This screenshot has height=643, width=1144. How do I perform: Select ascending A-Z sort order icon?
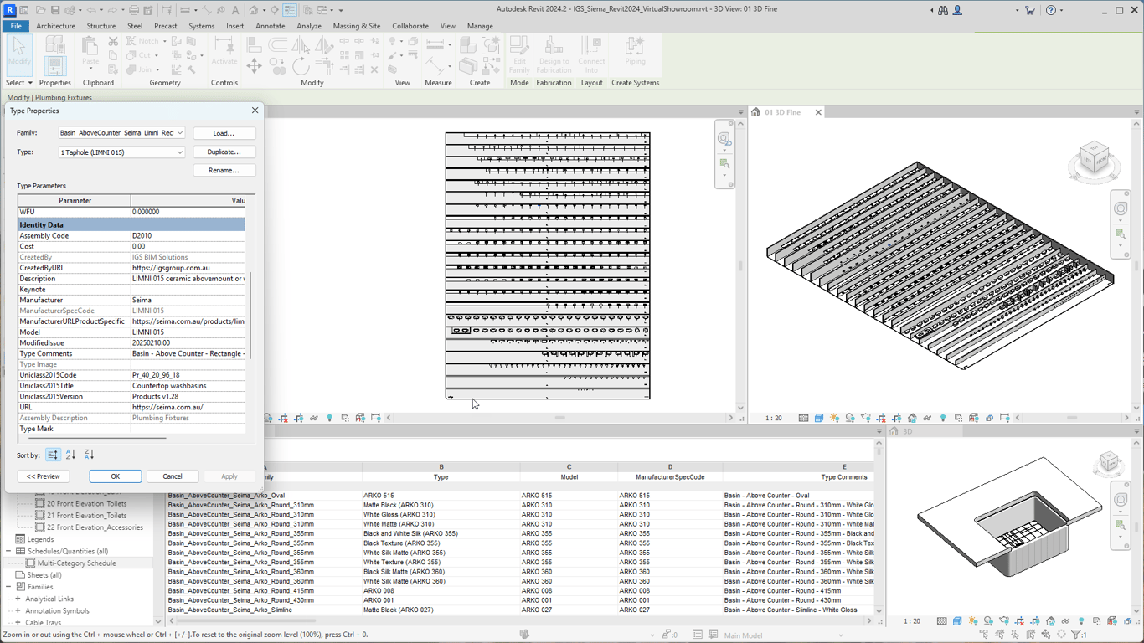click(70, 455)
